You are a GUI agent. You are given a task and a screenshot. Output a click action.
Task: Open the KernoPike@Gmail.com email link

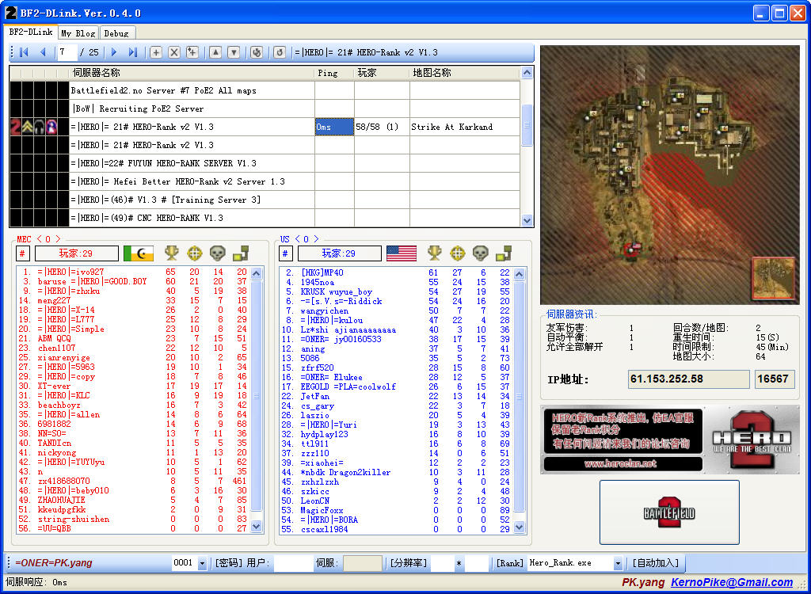pos(732,583)
